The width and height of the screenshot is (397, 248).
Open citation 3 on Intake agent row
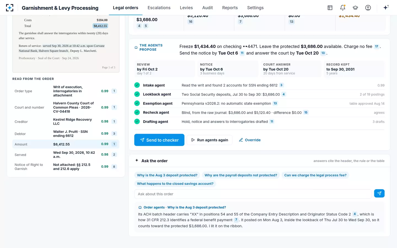click(281, 85)
